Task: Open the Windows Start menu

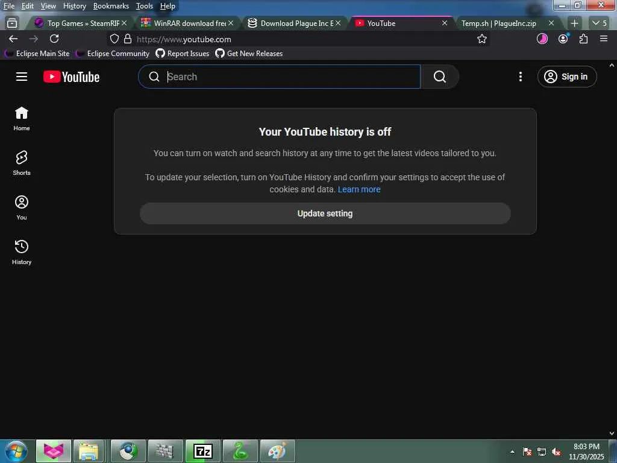Action: point(16,451)
